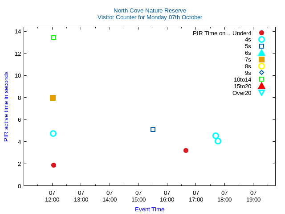Image resolution: width=285 pixels, height=214 pixels.
Task: Select the blue square legend marker for 5s
Action: point(261,46)
